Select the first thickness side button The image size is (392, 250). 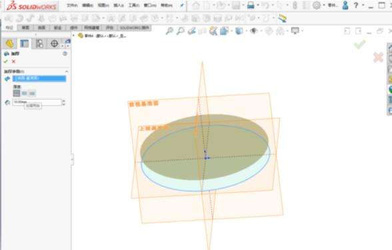17,93
